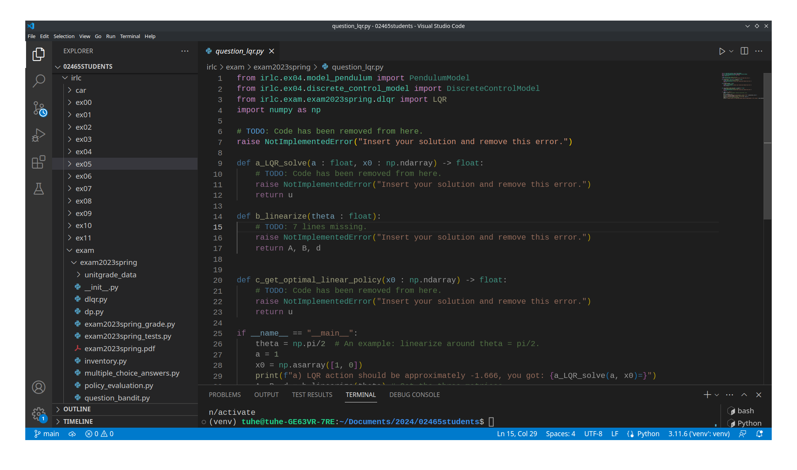
Task: Close the terminal panel
Action: coord(759,395)
